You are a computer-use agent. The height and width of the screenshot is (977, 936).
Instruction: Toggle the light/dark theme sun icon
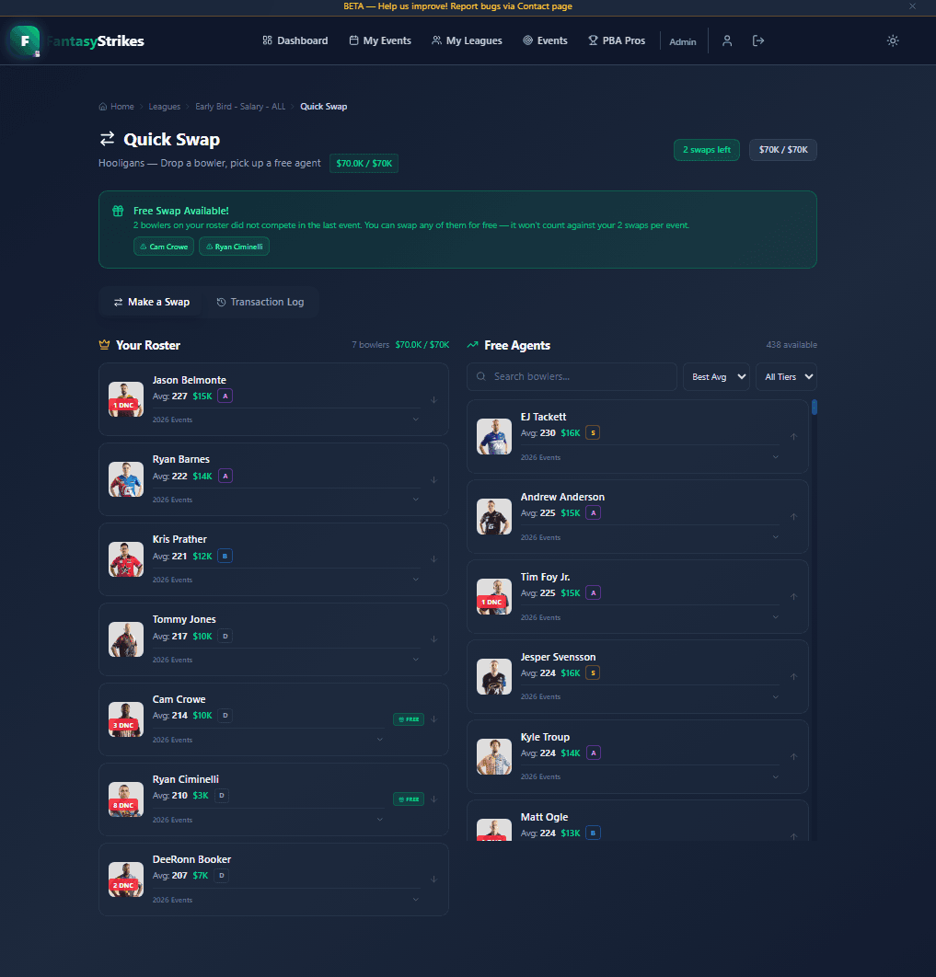click(x=893, y=40)
